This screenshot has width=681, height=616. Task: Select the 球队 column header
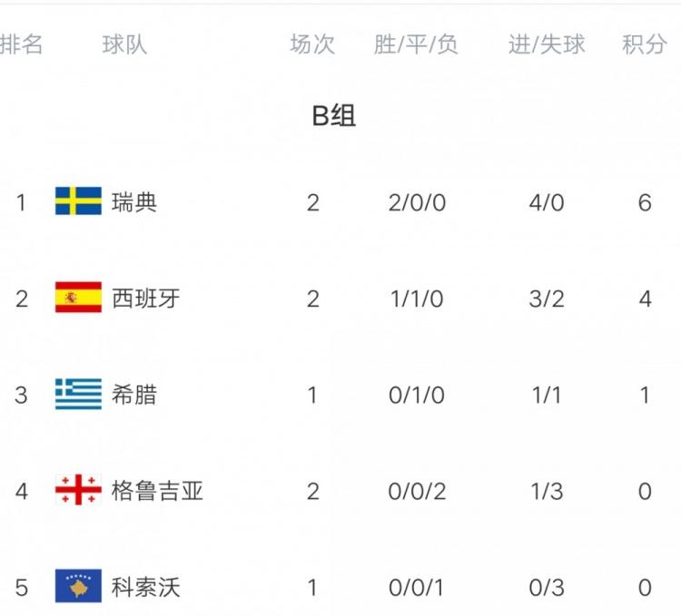[124, 44]
